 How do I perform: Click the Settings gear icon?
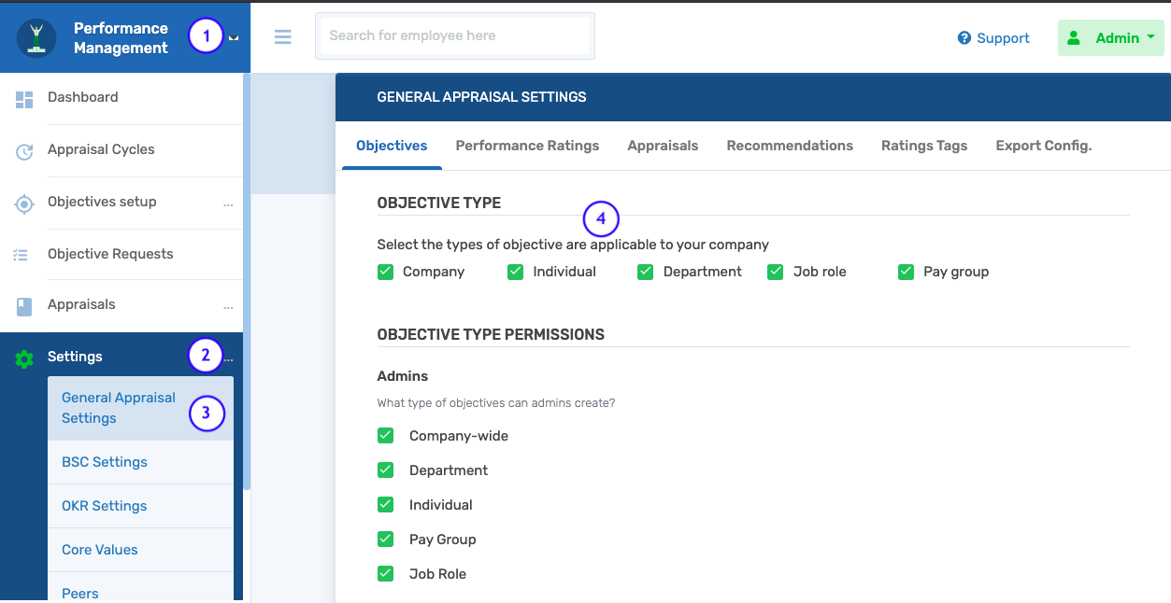coord(23,357)
